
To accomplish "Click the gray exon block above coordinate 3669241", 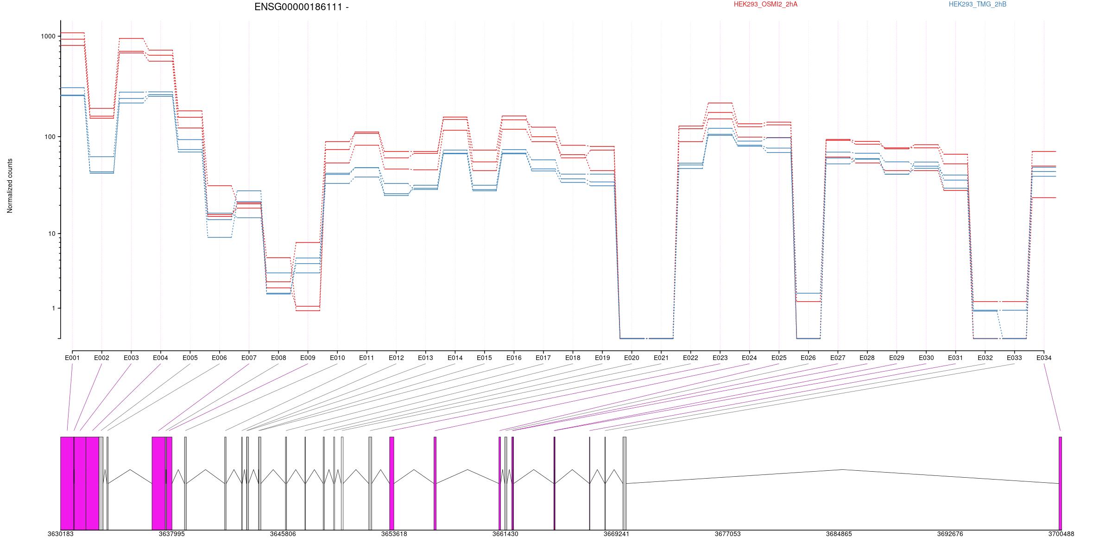I will 625,483.
